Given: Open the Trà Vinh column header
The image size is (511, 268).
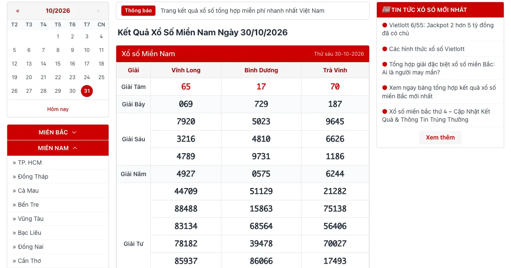Looking at the screenshot, I should (x=335, y=70).
